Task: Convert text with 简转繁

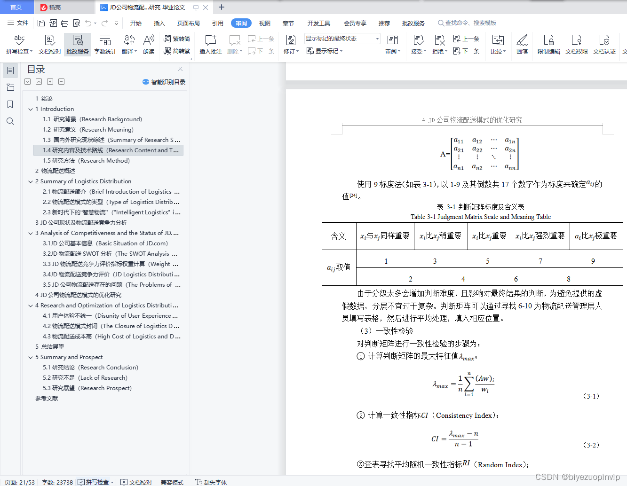Action: 177,51
